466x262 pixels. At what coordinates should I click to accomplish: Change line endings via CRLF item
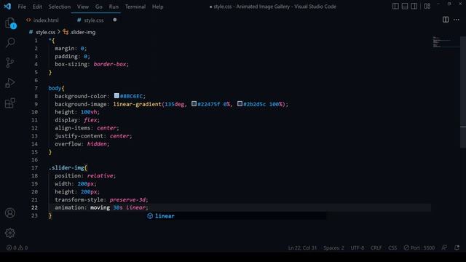pos(376,247)
